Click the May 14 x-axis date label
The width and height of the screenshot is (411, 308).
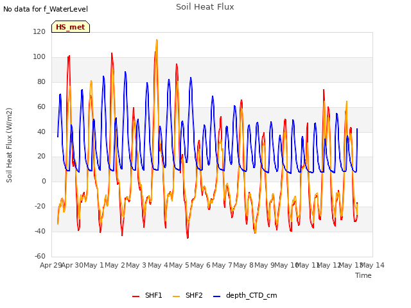click(372, 265)
